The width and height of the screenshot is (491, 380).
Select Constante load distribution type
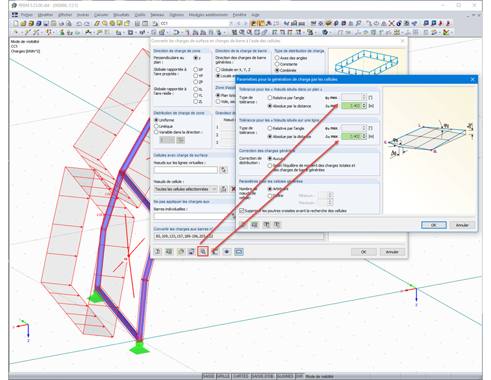point(277,64)
